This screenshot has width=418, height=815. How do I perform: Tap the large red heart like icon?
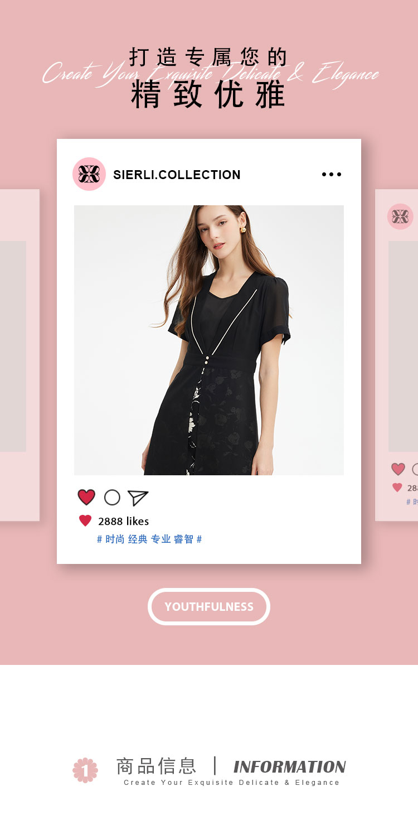(86, 498)
